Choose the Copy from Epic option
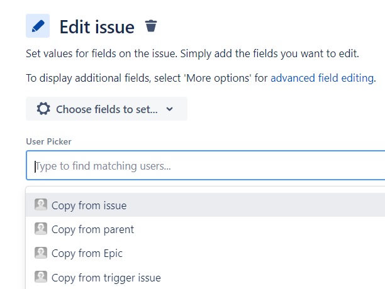The height and width of the screenshot is (289, 385). (x=205, y=253)
